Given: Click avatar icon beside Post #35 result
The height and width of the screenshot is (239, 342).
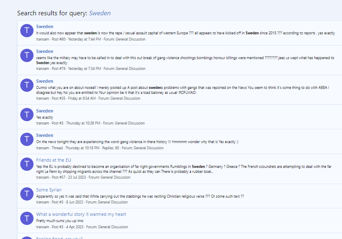Looking at the screenshot, I should click(x=27, y=86).
